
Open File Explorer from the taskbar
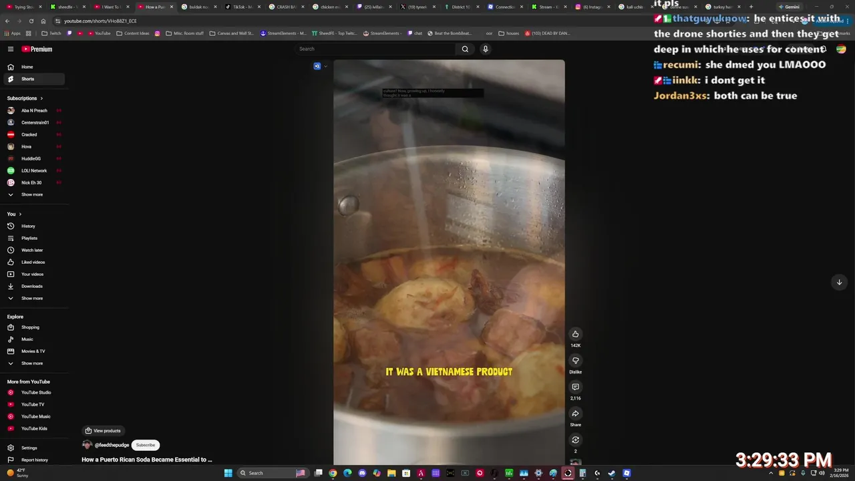(391, 473)
